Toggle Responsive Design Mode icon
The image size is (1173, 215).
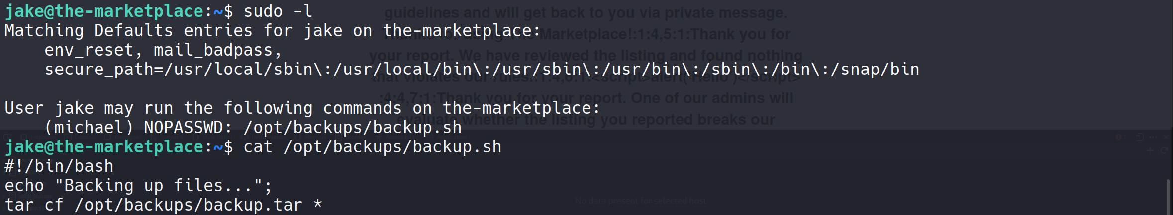[x=1140, y=137]
